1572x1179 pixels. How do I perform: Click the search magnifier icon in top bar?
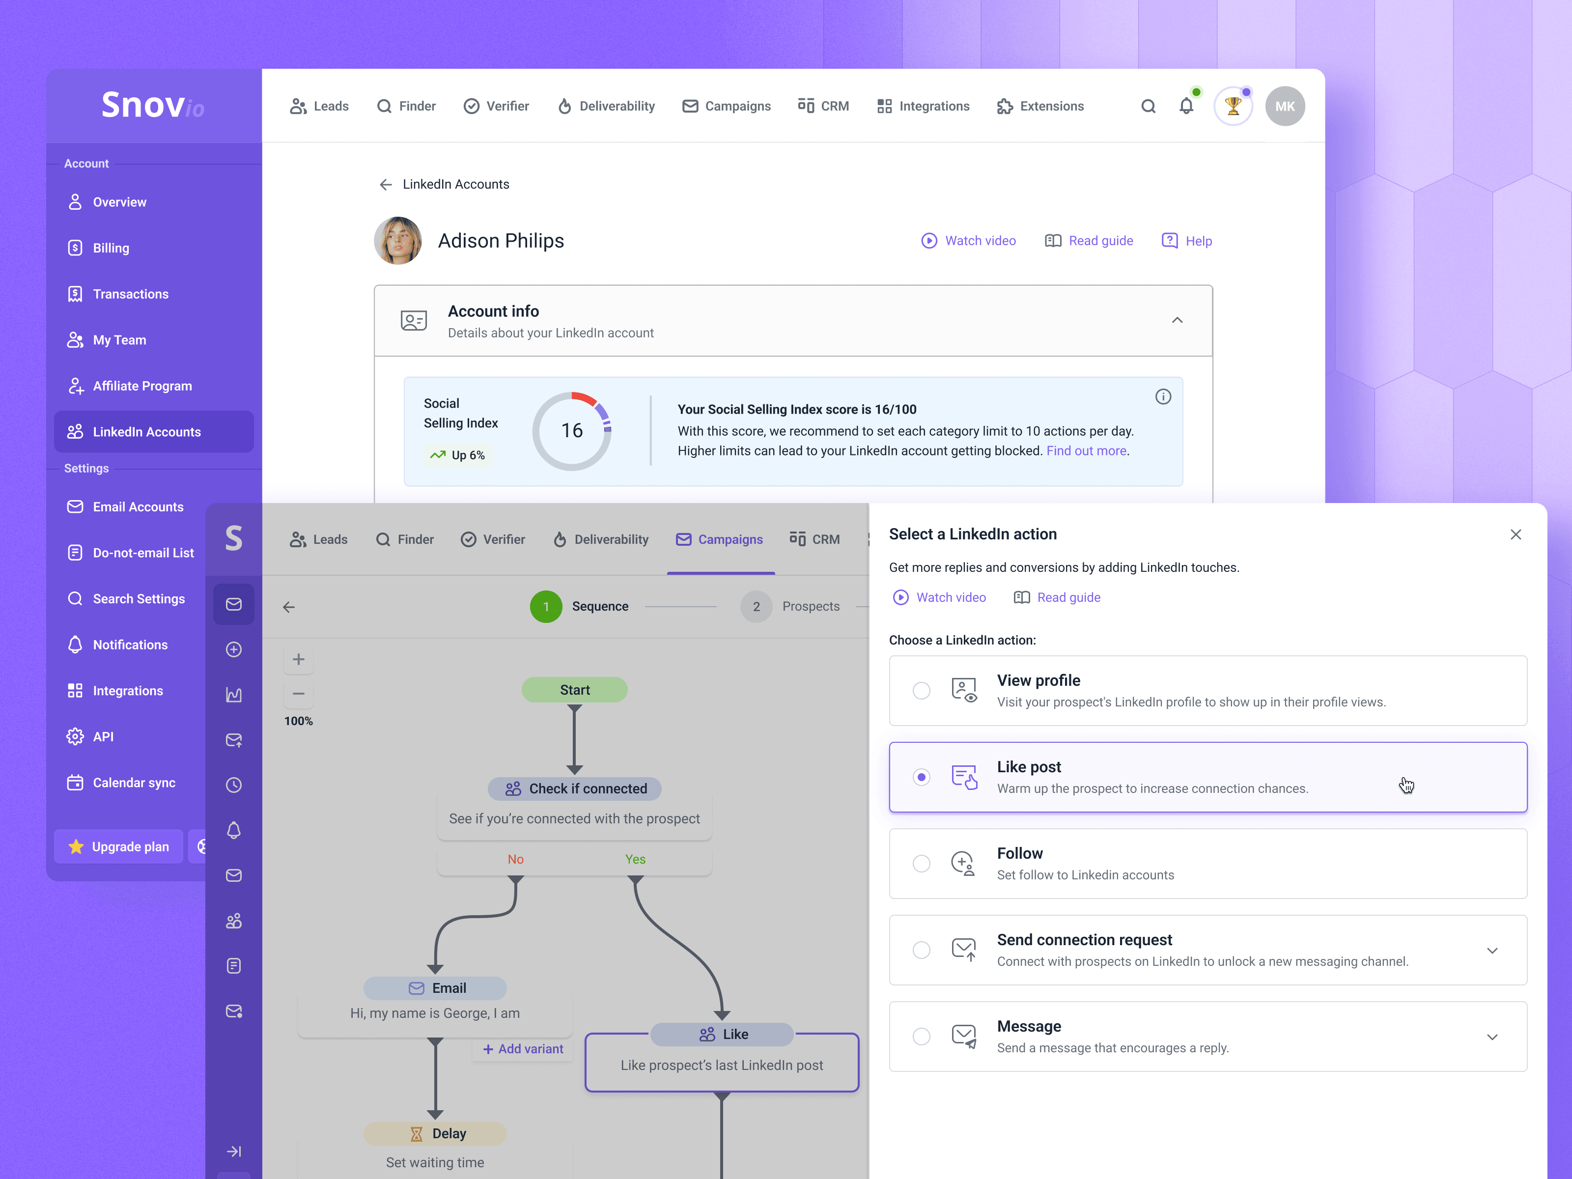click(1148, 107)
